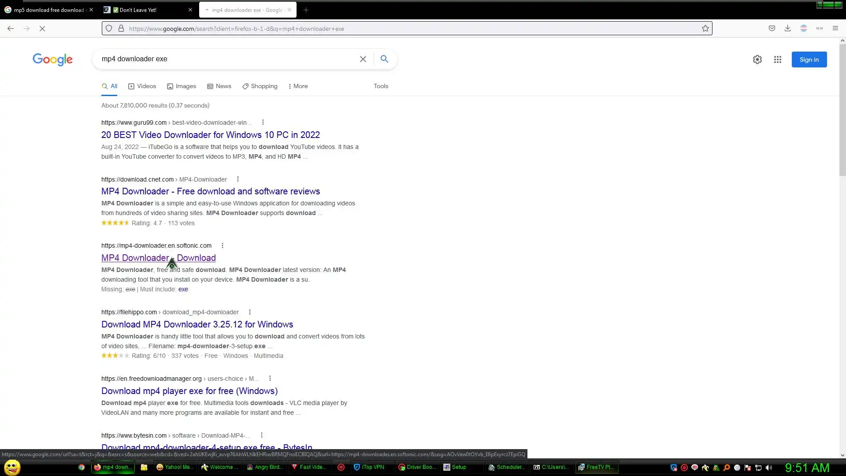Viewport: 846px width, 476px height.
Task: Expand the More search filters
Action: pyautogui.click(x=298, y=86)
